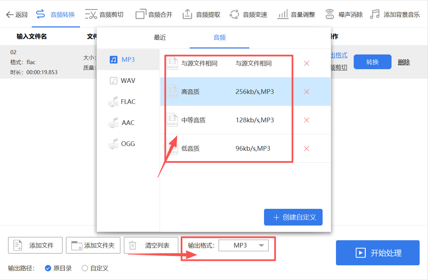Select the OGG format in sidebar

coord(127,143)
